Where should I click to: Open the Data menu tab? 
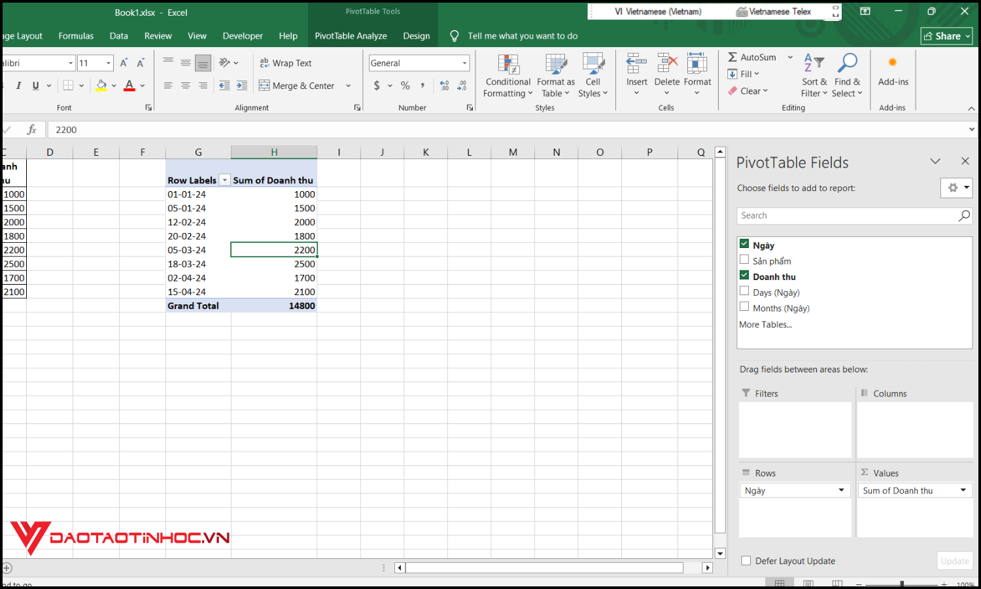point(118,36)
